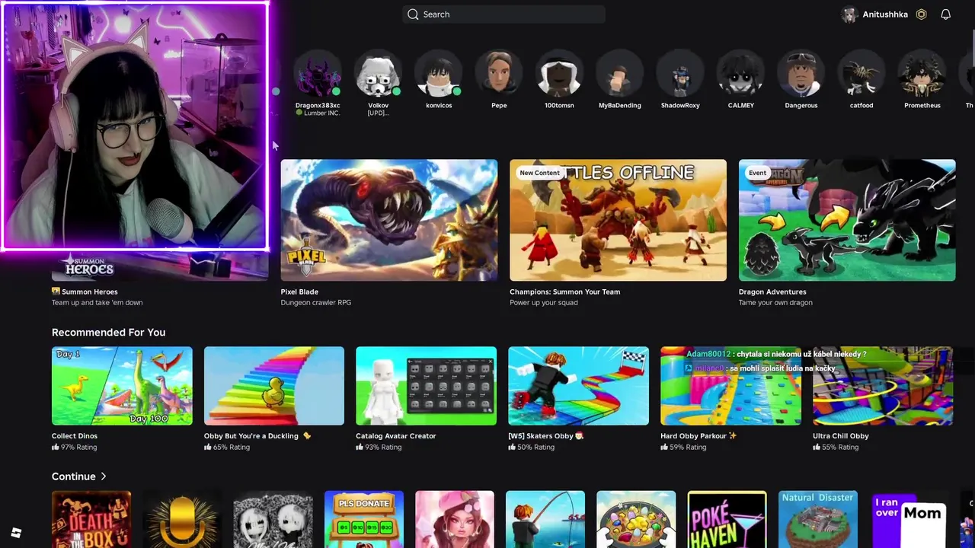Open Obby But You're a Duckling thumbnail

tap(274, 386)
